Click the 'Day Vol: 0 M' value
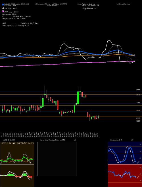This screenshot has height=187, width=142. pyautogui.click(x=89, y=8)
